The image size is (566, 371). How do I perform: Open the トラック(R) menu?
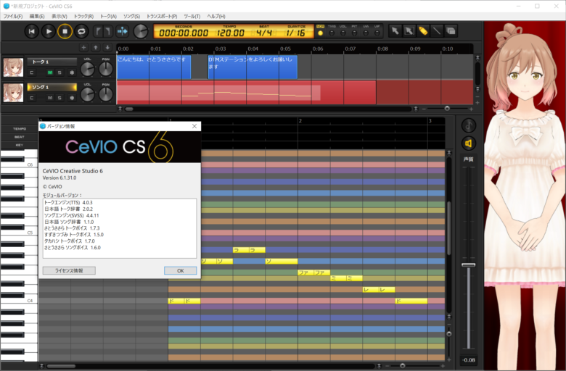click(83, 16)
